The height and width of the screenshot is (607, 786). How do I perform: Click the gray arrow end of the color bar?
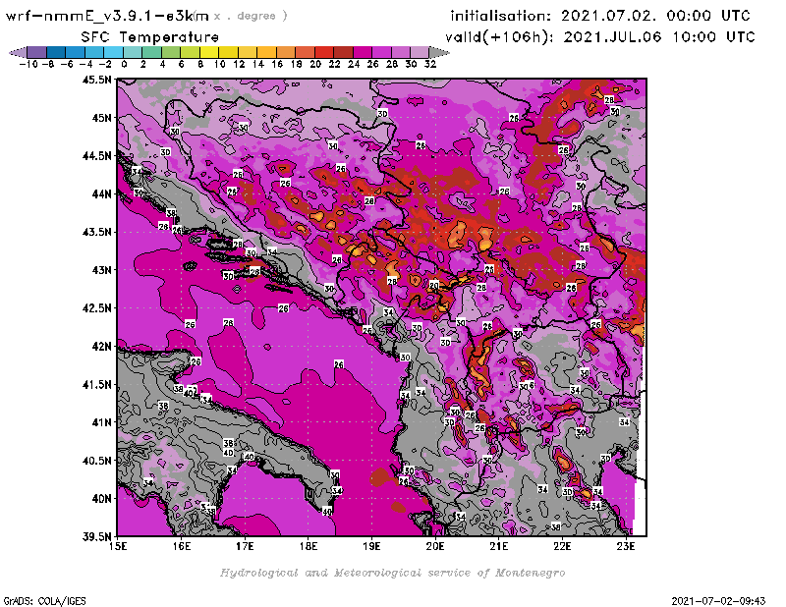tap(438, 52)
